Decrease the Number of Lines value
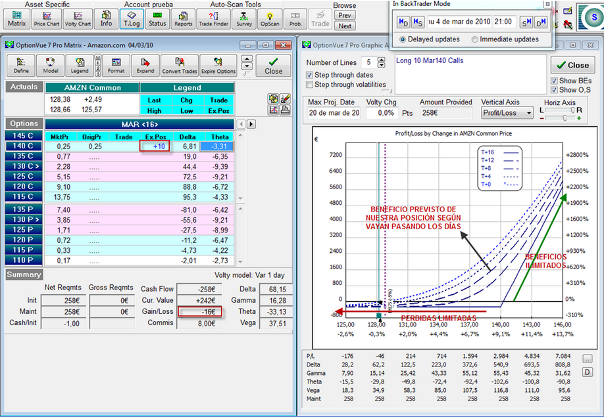 (382, 65)
